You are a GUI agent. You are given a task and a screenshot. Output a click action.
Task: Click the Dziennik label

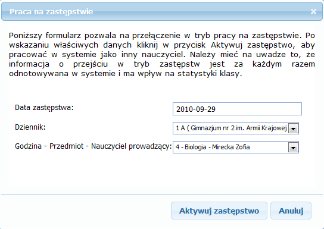pyautogui.click(x=30, y=127)
